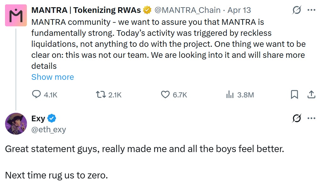Open Exy's profile avatar
The image size is (322, 186).
16,123
